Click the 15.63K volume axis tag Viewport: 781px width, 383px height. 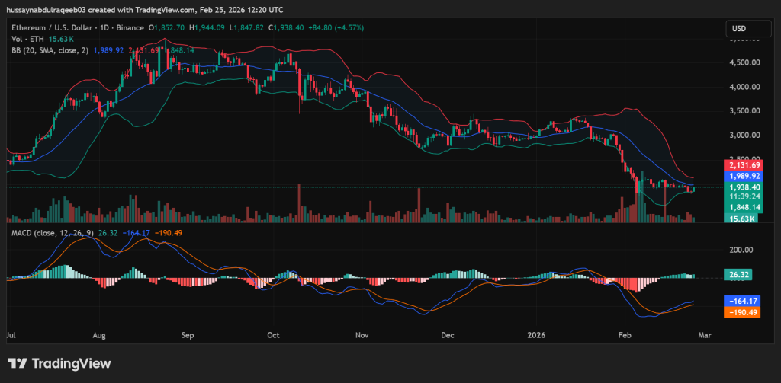coord(741,219)
